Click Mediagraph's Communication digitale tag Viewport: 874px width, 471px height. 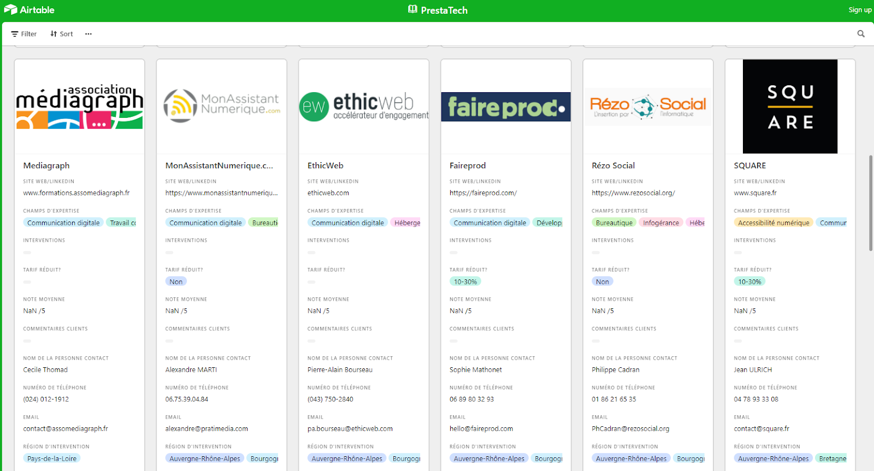pos(63,223)
